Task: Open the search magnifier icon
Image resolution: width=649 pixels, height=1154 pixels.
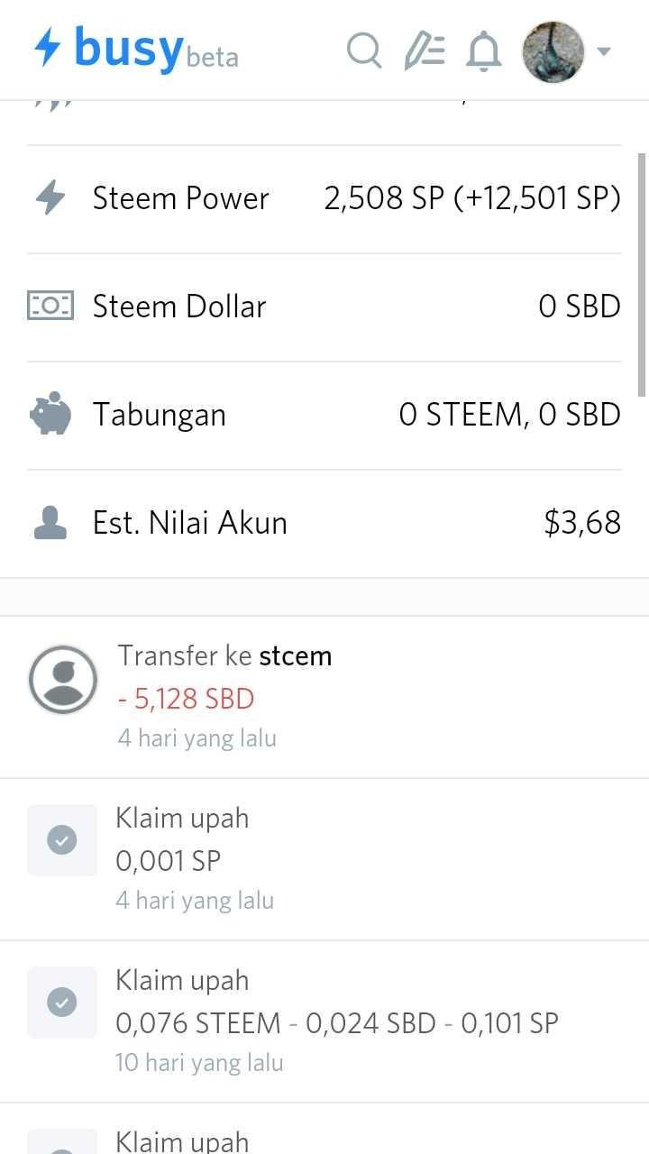Action: [365, 50]
